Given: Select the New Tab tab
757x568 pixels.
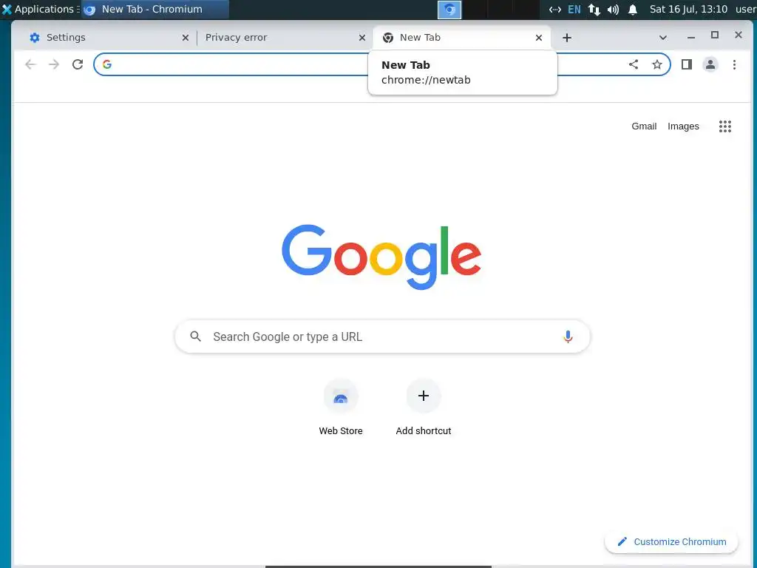Looking at the screenshot, I should coord(461,38).
